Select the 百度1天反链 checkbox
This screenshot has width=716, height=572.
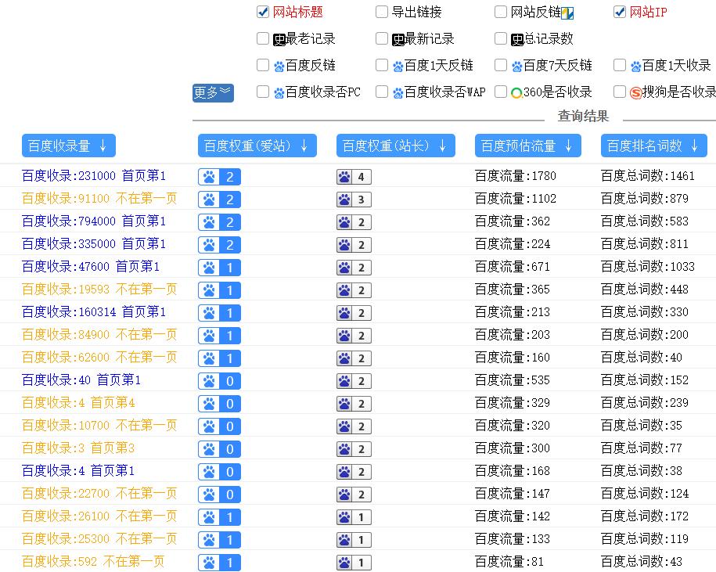click(x=382, y=65)
